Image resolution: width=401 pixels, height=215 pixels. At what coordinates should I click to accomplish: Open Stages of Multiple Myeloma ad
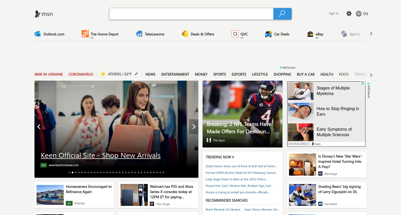tap(326, 91)
